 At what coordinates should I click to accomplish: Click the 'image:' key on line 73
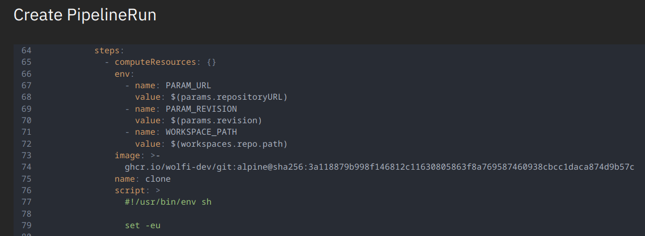[x=128, y=156]
